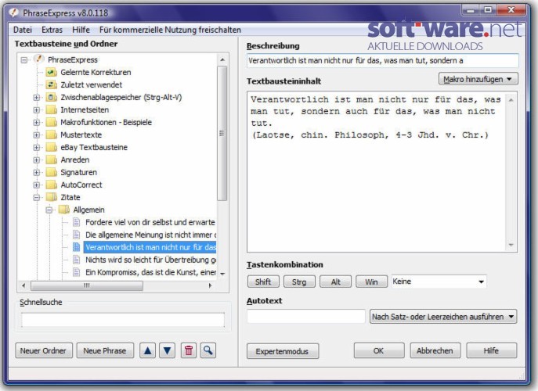This screenshot has height=391, width=538.
Task: Toggle the Alt modifier key button
Action: tap(335, 282)
